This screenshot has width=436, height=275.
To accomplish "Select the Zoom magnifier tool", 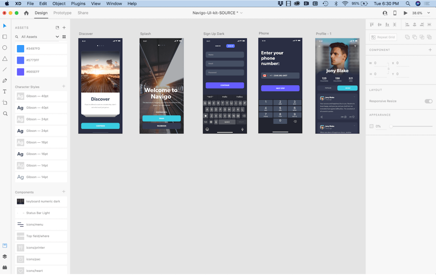I will [5, 114].
